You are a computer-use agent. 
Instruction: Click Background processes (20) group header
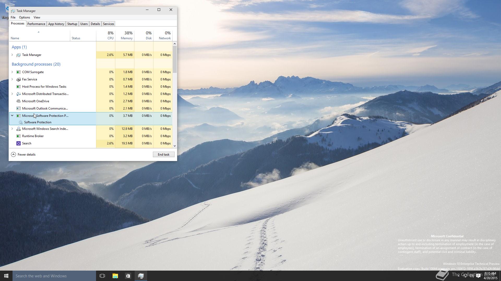pyautogui.click(x=36, y=64)
